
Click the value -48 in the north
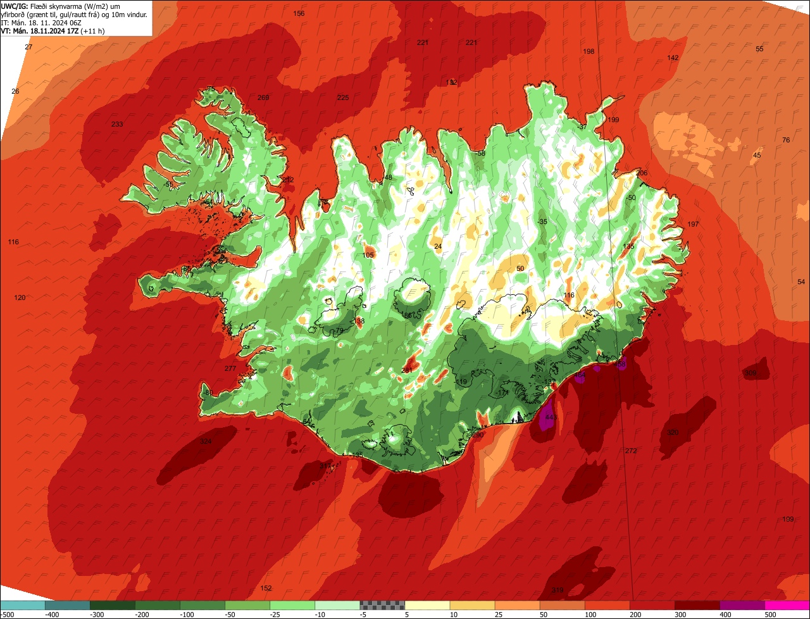click(x=387, y=178)
